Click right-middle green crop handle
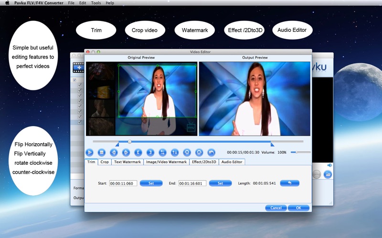This screenshot has width=382, height=238. (196, 91)
